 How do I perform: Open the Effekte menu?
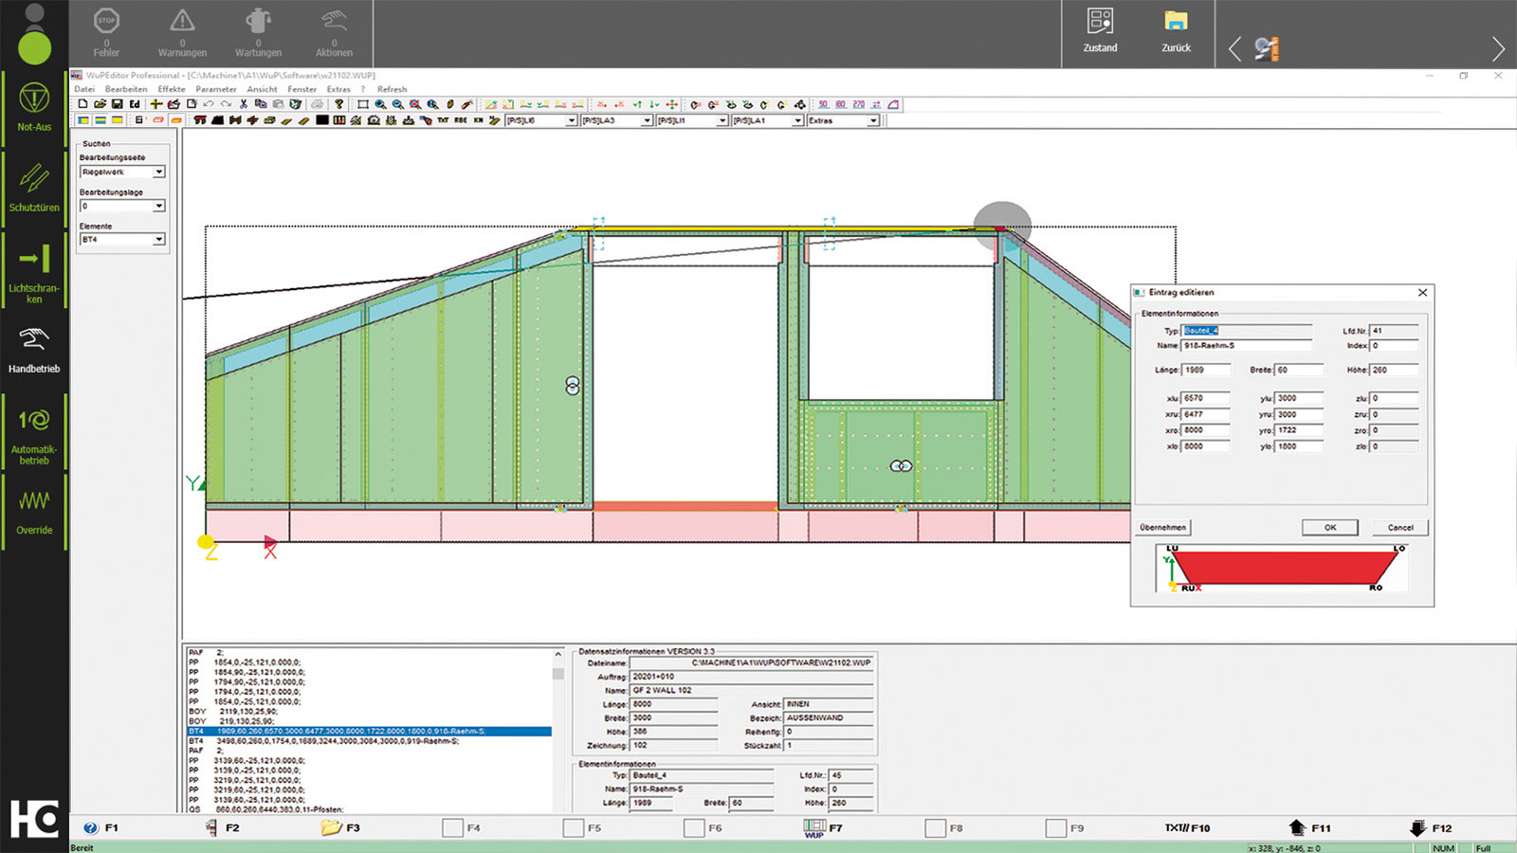click(x=172, y=89)
